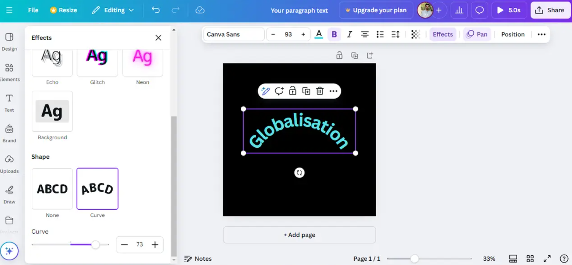Decrease the curve value with minus
572x265 pixels.
124,244
